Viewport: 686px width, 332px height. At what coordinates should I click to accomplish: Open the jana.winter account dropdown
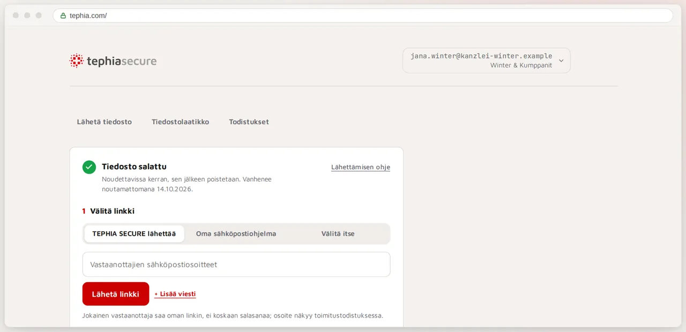click(486, 61)
